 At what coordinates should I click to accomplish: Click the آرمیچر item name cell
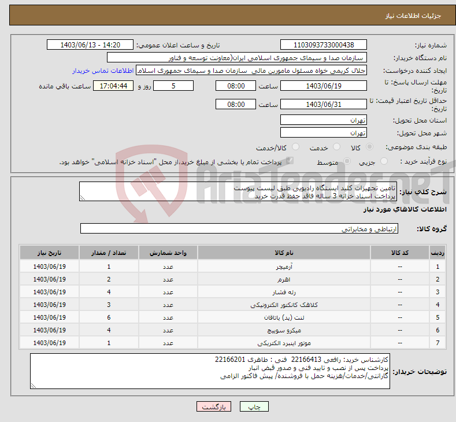coord(284,266)
